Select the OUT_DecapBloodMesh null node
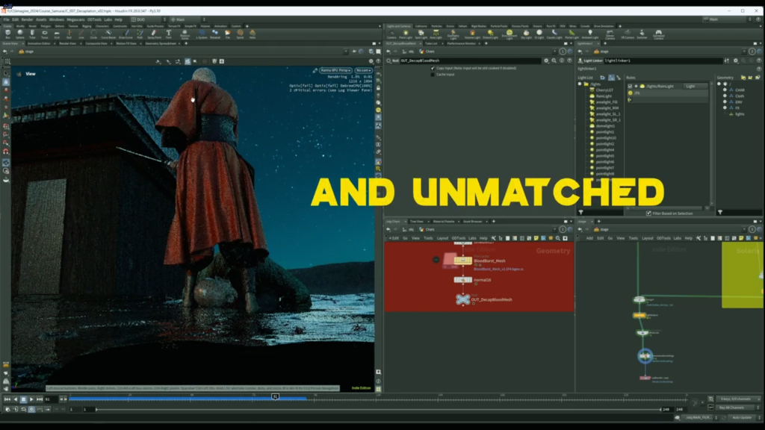The width and height of the screenshot is (765, 430). [x=462, y=299]
